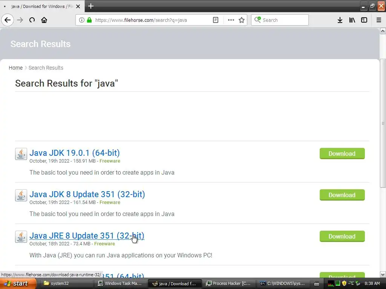Image resolution: width=386 pixels, height=289 pixels.
Task: Click the Home breadcrumb link
Action: click(15, 68)
